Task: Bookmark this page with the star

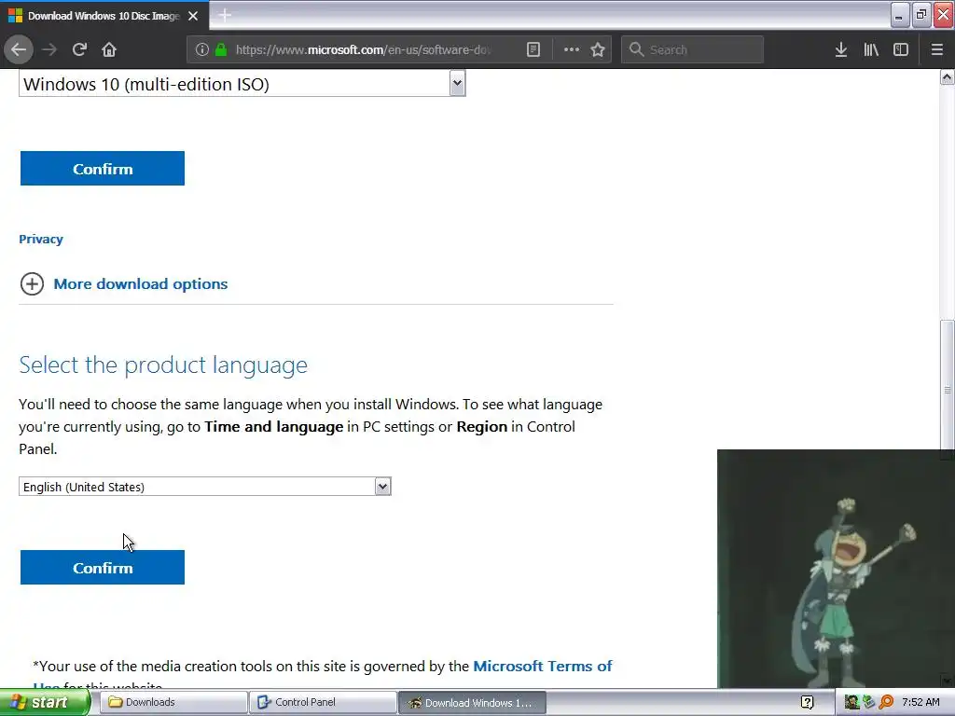Action: (598, 49)
